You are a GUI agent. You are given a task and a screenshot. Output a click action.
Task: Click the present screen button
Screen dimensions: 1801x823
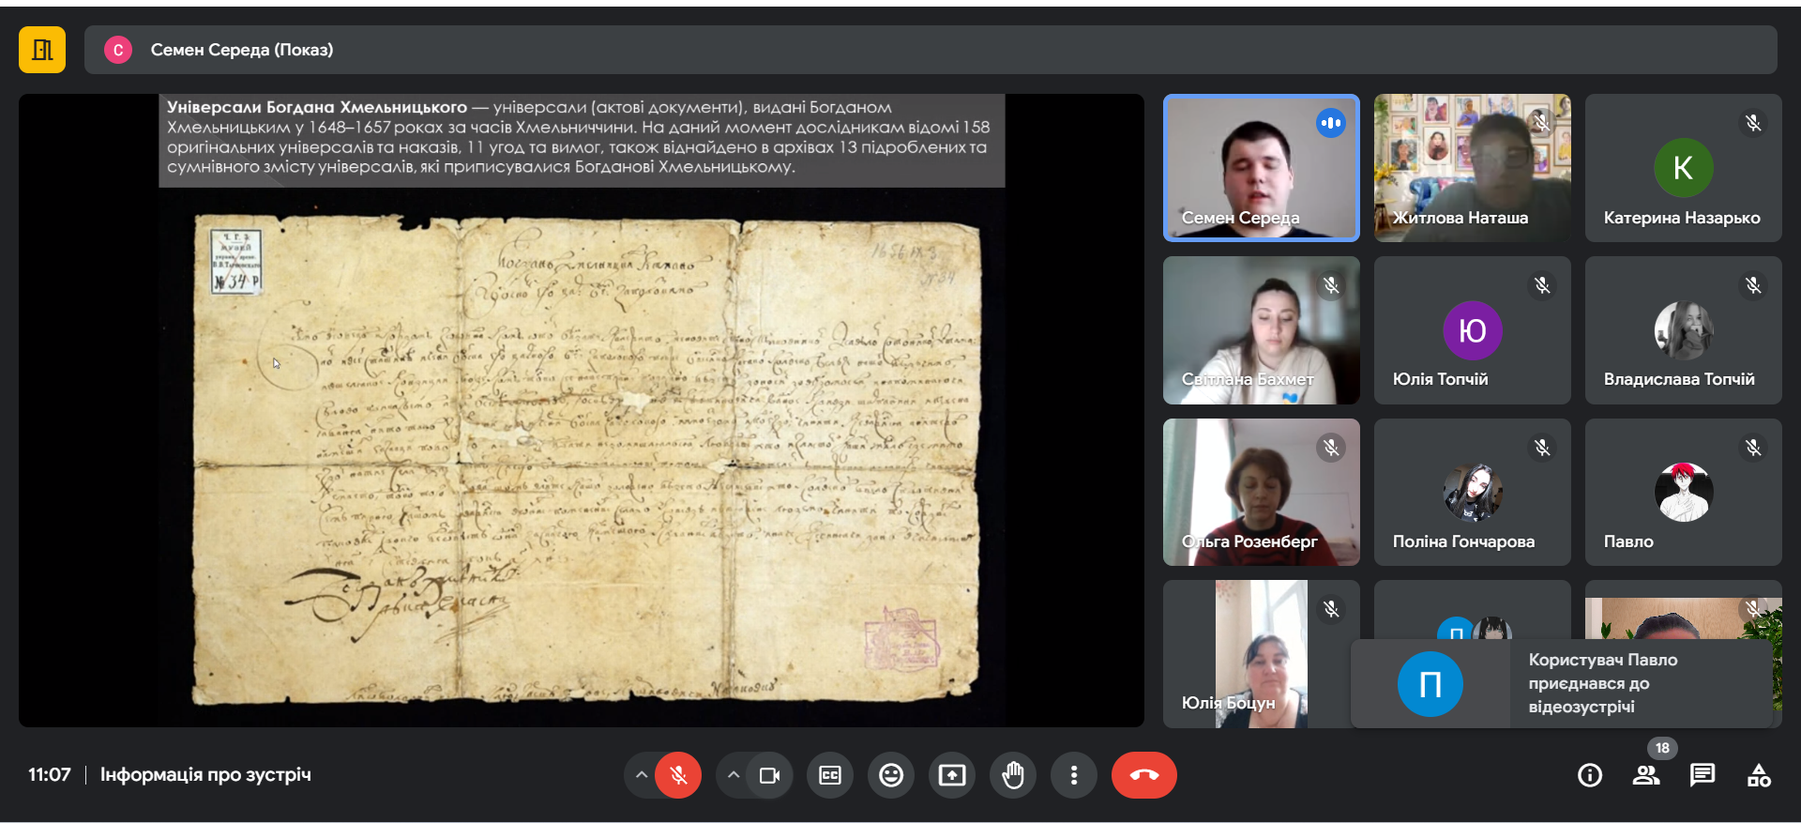951,775
